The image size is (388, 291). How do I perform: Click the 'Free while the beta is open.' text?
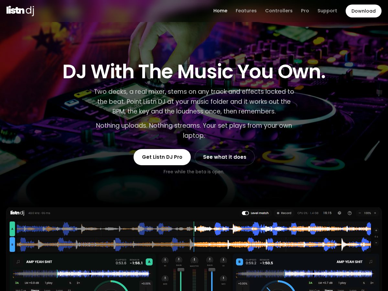point(194,172)
